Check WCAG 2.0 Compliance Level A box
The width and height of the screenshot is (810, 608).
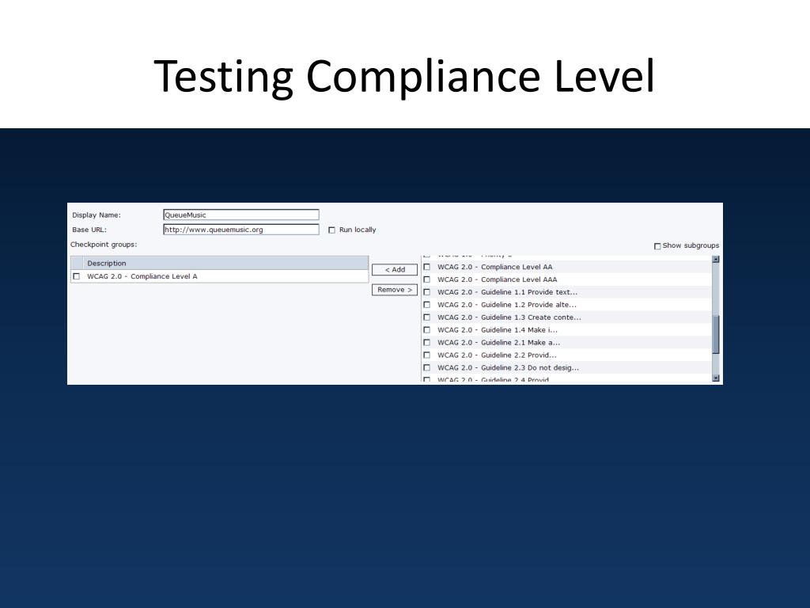(x=77, y=276)
